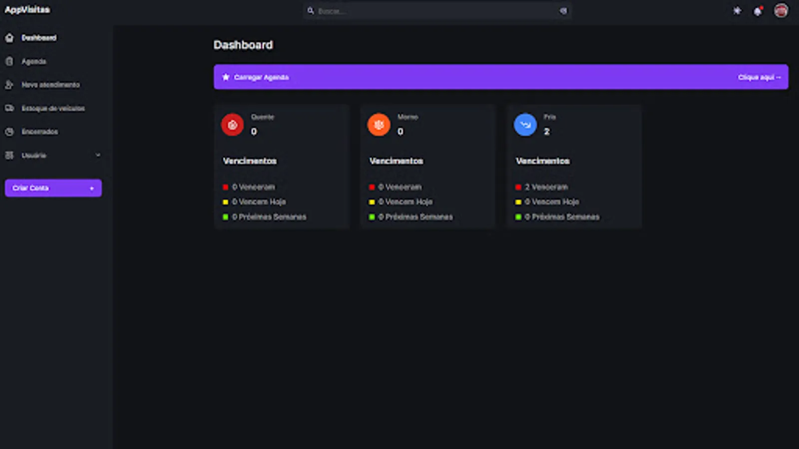Open Dashboard from the sidebar menu
This screenshot has height=449, width=799.
pyautogui.click(x=39, y=38)
